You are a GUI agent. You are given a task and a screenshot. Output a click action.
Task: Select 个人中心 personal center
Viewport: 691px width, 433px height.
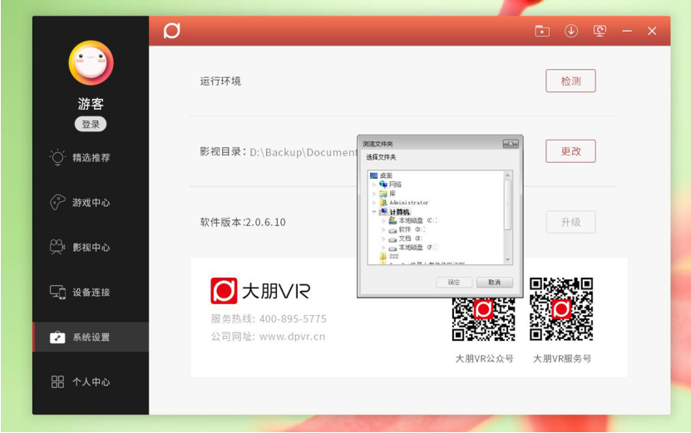(91, 381)
